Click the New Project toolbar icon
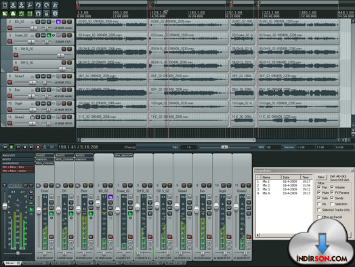The width and height of the screenshot is (355, 267). [5, 5]
